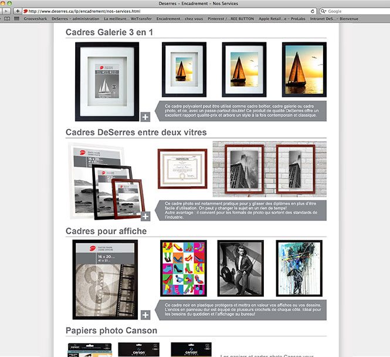
Task: Select the black-and-white man portrait poster
Action: coord(240,268)
